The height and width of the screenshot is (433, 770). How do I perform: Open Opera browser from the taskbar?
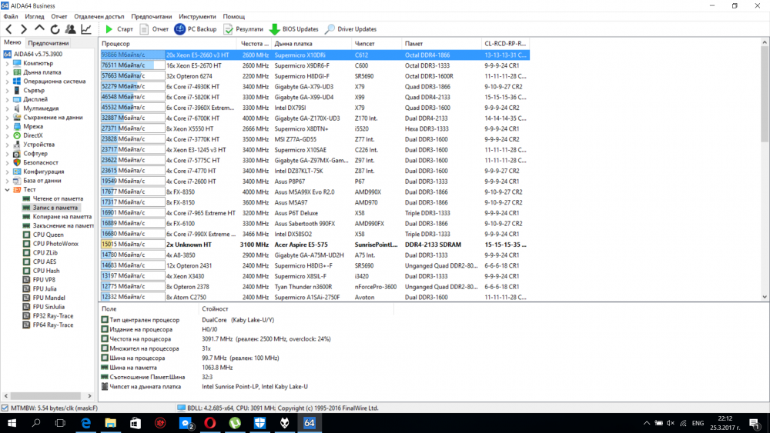210,423
